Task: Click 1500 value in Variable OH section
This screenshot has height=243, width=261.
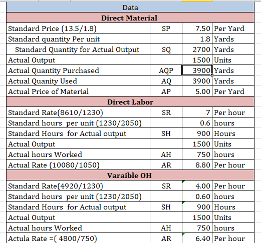Action: [197, 217]
